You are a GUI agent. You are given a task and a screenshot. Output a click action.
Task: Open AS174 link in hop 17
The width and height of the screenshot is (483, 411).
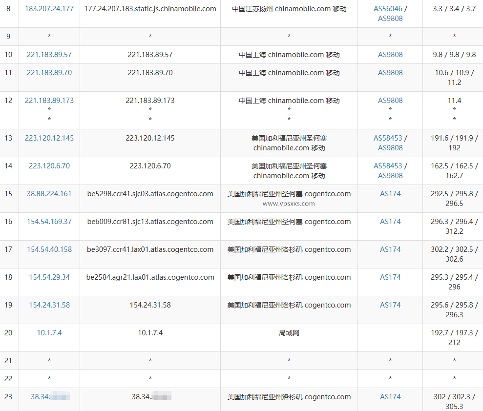click(390, 249)
